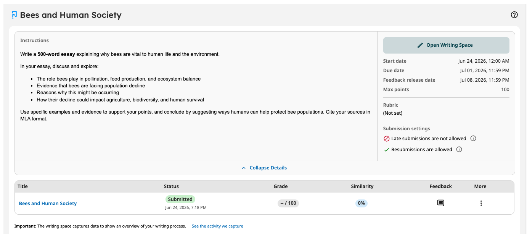Click the Bees and Human Society page title
Image resolution: width=527 pixels, height=234 pixels.
point(71,15)
